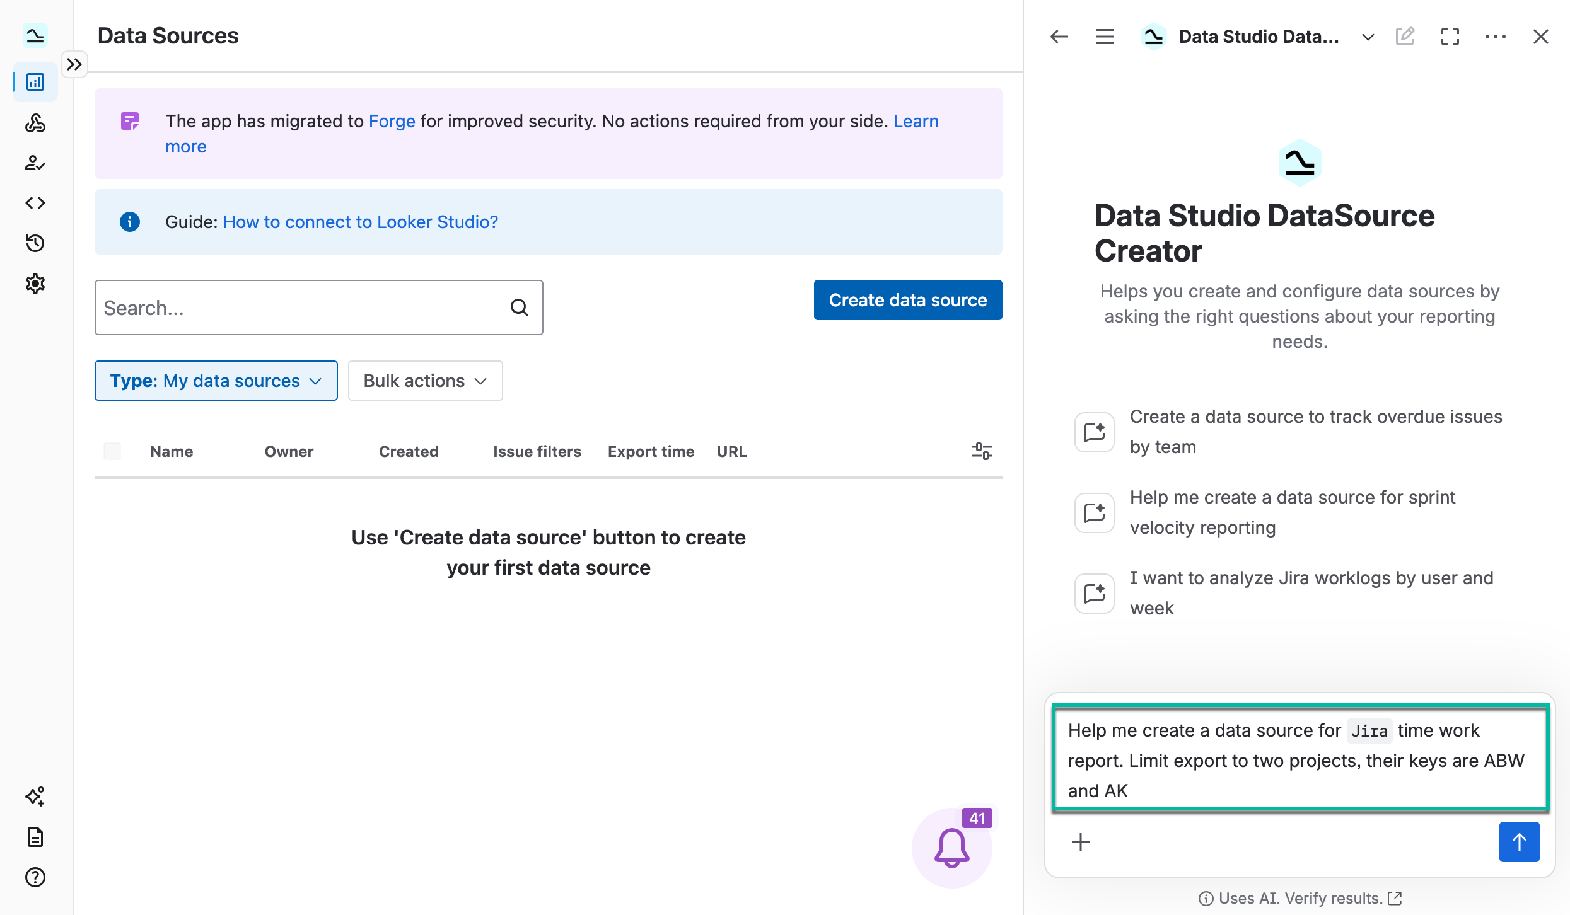Open table column settings icon

click(982, 451)
